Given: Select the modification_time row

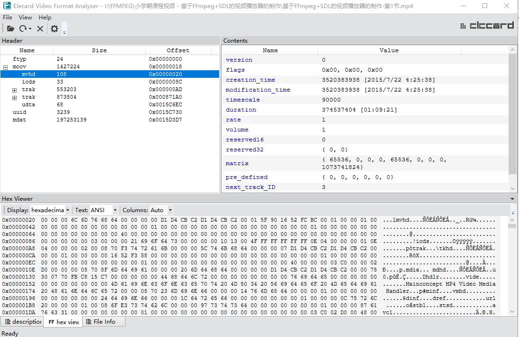Looking at the screenshot, I should (365, 90).
